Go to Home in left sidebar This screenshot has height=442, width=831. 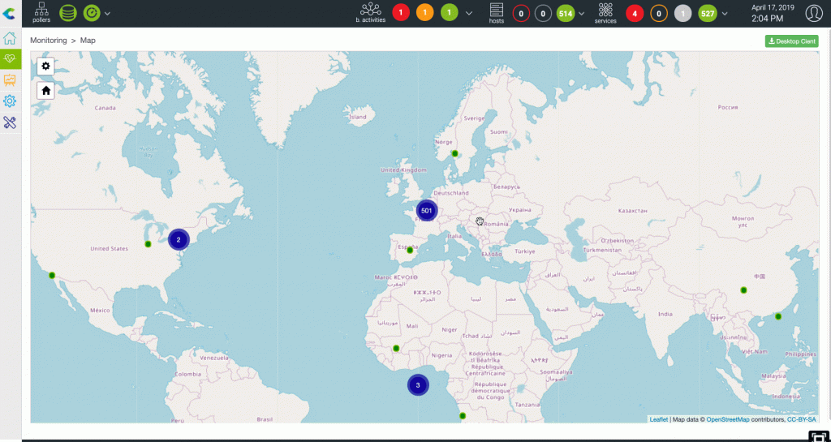coord(10,38)
